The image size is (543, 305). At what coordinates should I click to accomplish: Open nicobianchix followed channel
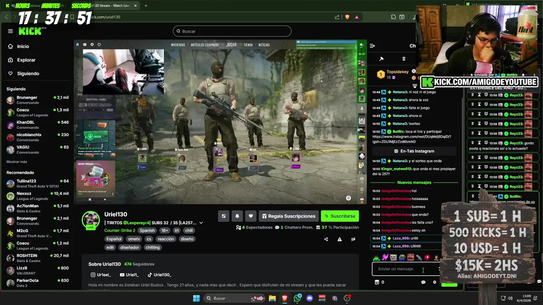(x=37, y=137)
